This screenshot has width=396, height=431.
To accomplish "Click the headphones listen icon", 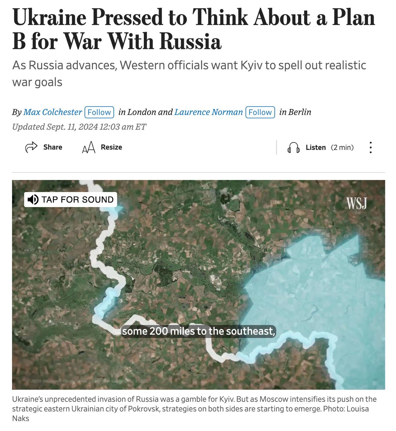I will pos(293,147).
